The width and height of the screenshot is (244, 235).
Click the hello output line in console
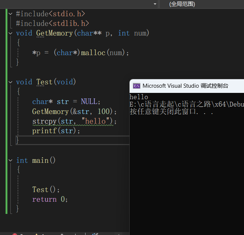[139, 97]
